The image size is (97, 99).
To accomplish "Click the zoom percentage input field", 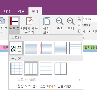I will pyautogui.click(x=90, y=19).
